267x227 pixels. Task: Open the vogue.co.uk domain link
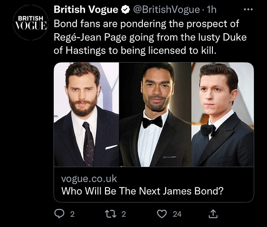[89, 178]
